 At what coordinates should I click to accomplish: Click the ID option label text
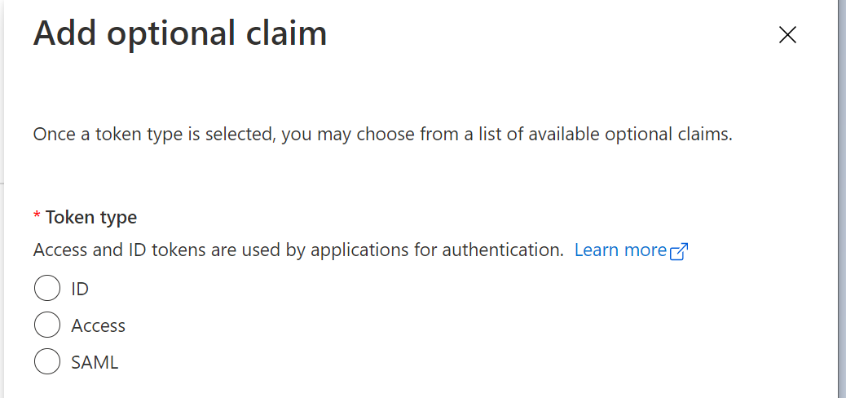tap(80, 289)
